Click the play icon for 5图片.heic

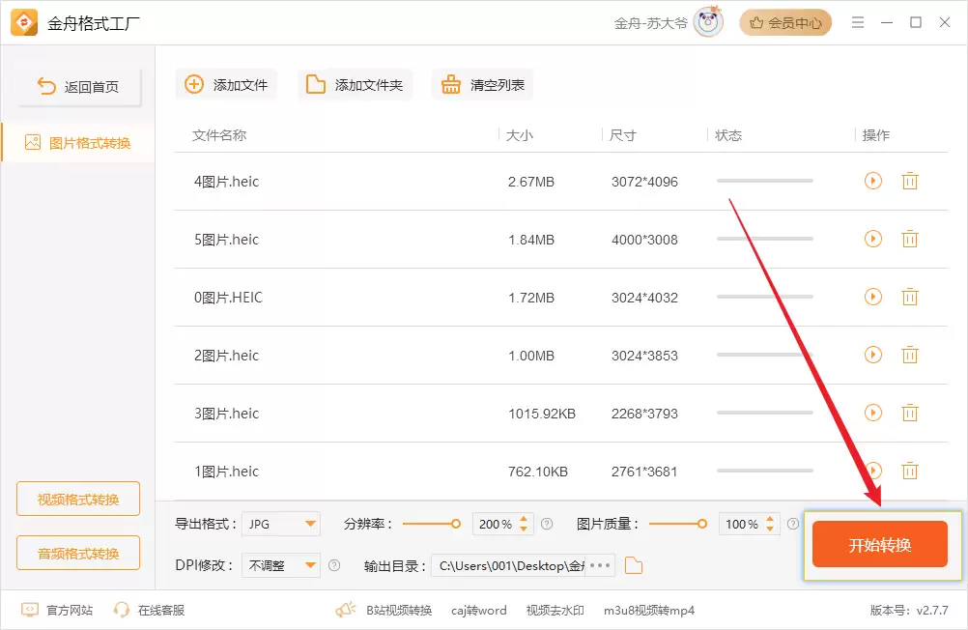(873, 239)
